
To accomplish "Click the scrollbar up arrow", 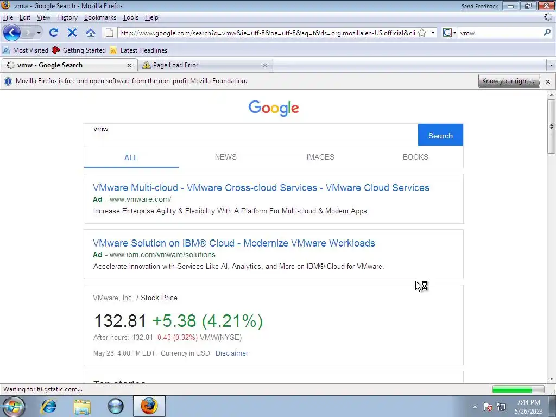I will point(552,94).
